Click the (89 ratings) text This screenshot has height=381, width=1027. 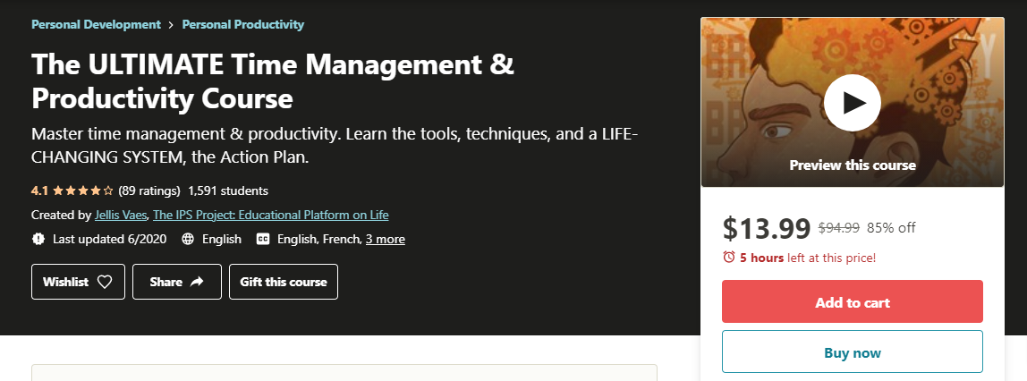click(149, 190)
